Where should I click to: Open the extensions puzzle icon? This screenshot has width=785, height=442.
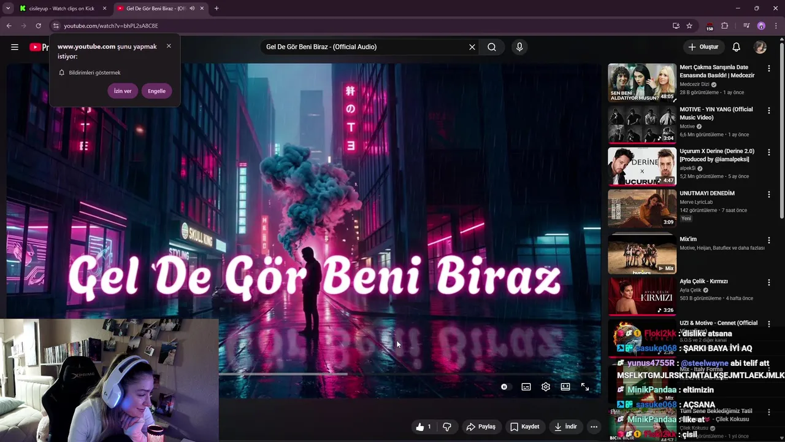pyautogui.click(x=724, y=26)
